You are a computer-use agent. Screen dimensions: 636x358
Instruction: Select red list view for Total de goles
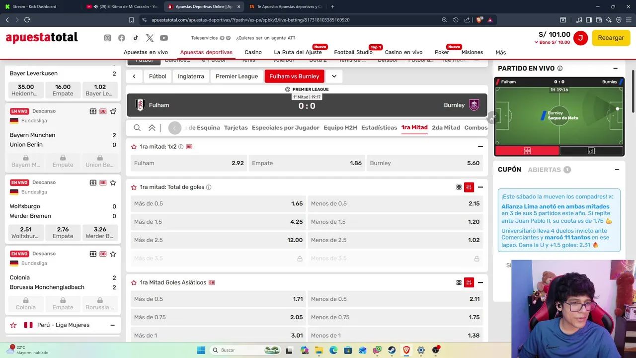(469, 187)
